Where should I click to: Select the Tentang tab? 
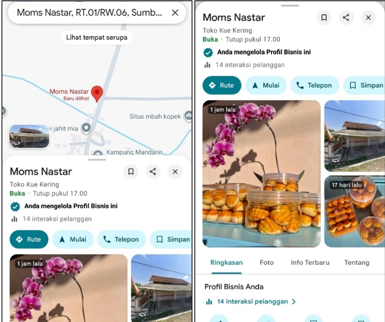357,263
